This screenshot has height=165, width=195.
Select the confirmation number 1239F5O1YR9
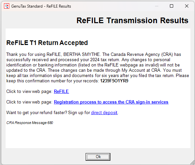[114, 81]
